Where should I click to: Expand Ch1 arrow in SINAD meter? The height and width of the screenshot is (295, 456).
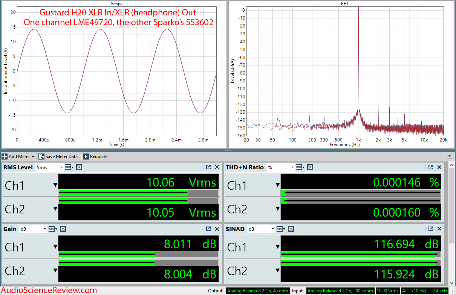coord(278,247)
